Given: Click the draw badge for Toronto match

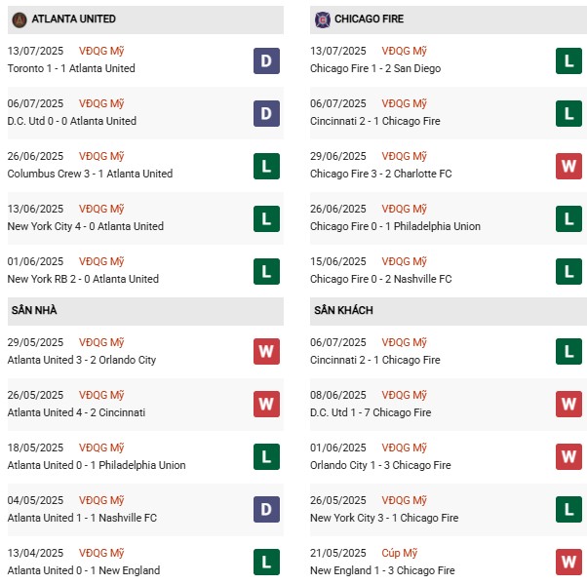Looking at the screenshot, I should pos(266,60).
